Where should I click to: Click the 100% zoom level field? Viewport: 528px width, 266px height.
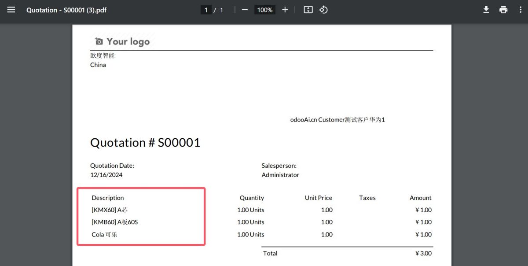click(x=265, y=10)
